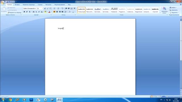The width and height of the screenshot is (182, 102).
Task: Switch to Вид ribbon tab
Action: (x=69, y=5)
